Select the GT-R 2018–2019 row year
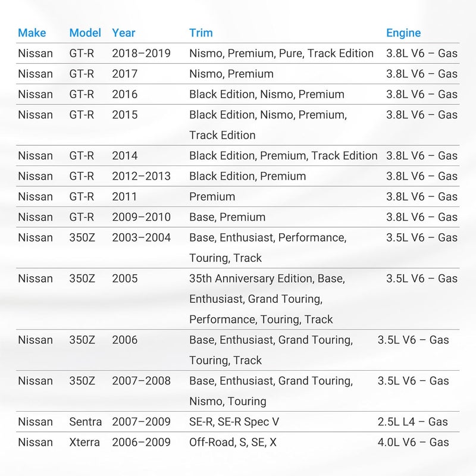 [x=142, y=54]
